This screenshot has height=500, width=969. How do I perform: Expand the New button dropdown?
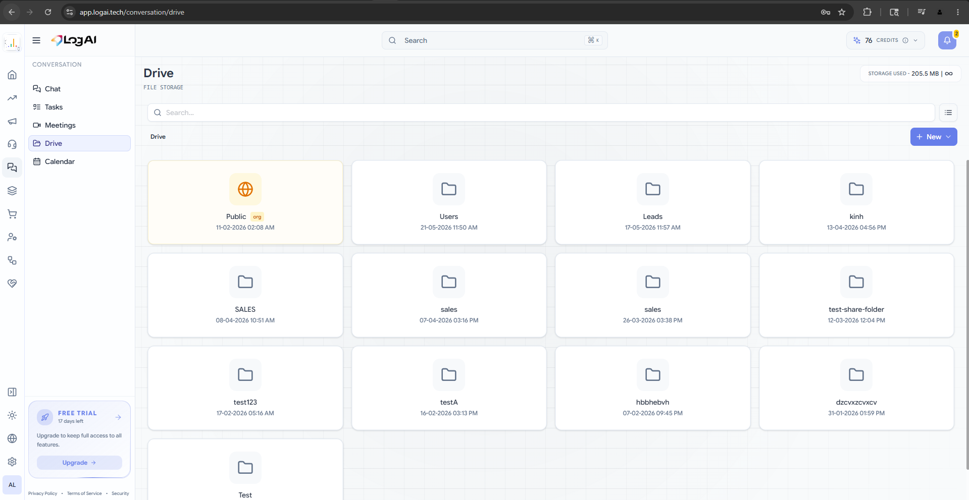pyautogui.click(x=948, y=137)
